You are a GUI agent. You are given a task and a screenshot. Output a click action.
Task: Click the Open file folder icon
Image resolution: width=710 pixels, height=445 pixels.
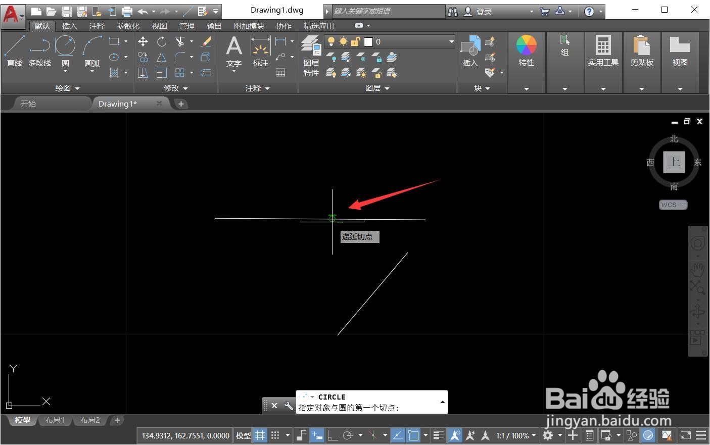pos(51,11)
